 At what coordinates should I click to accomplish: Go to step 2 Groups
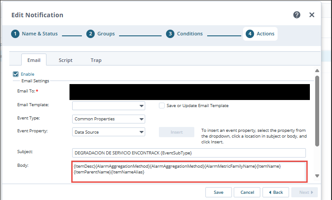[x=100, y=34]
